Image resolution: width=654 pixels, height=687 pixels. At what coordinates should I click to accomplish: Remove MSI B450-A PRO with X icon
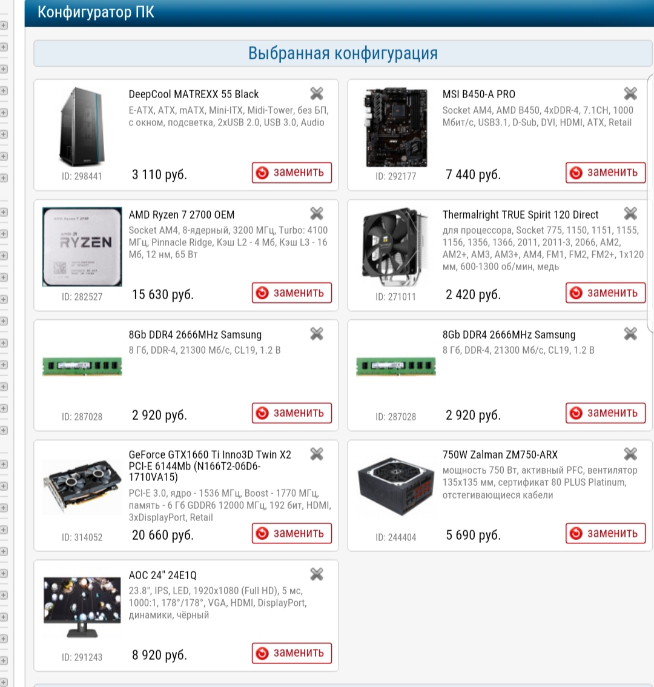pos(630,93)
